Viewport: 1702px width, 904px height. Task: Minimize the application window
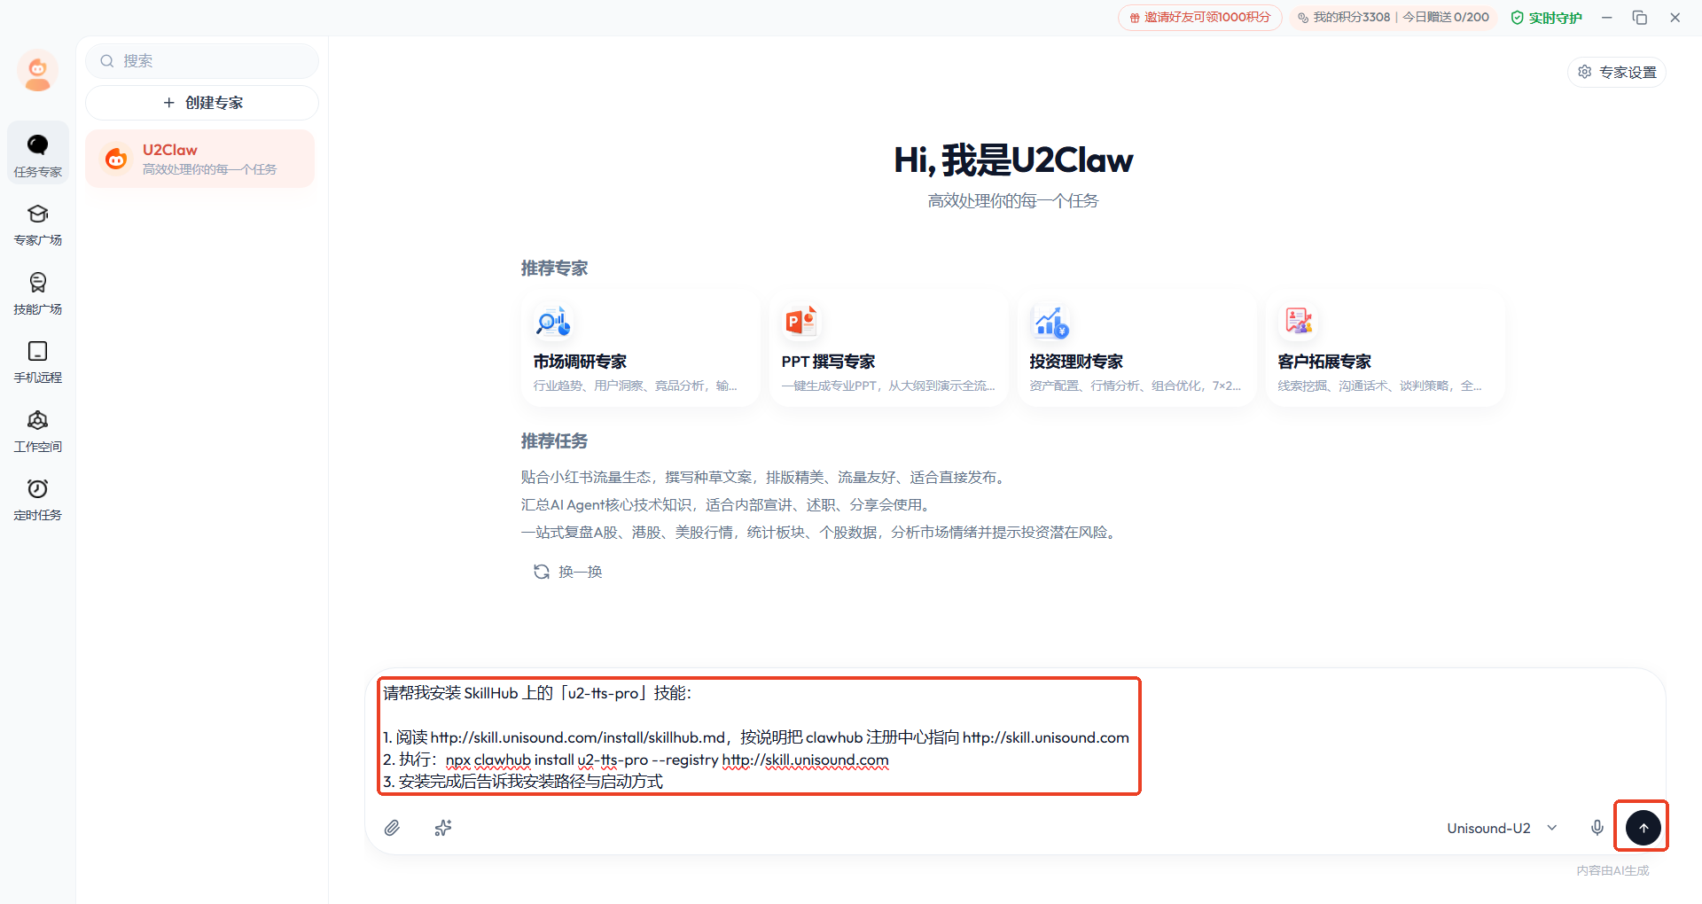pos(1606,18)
